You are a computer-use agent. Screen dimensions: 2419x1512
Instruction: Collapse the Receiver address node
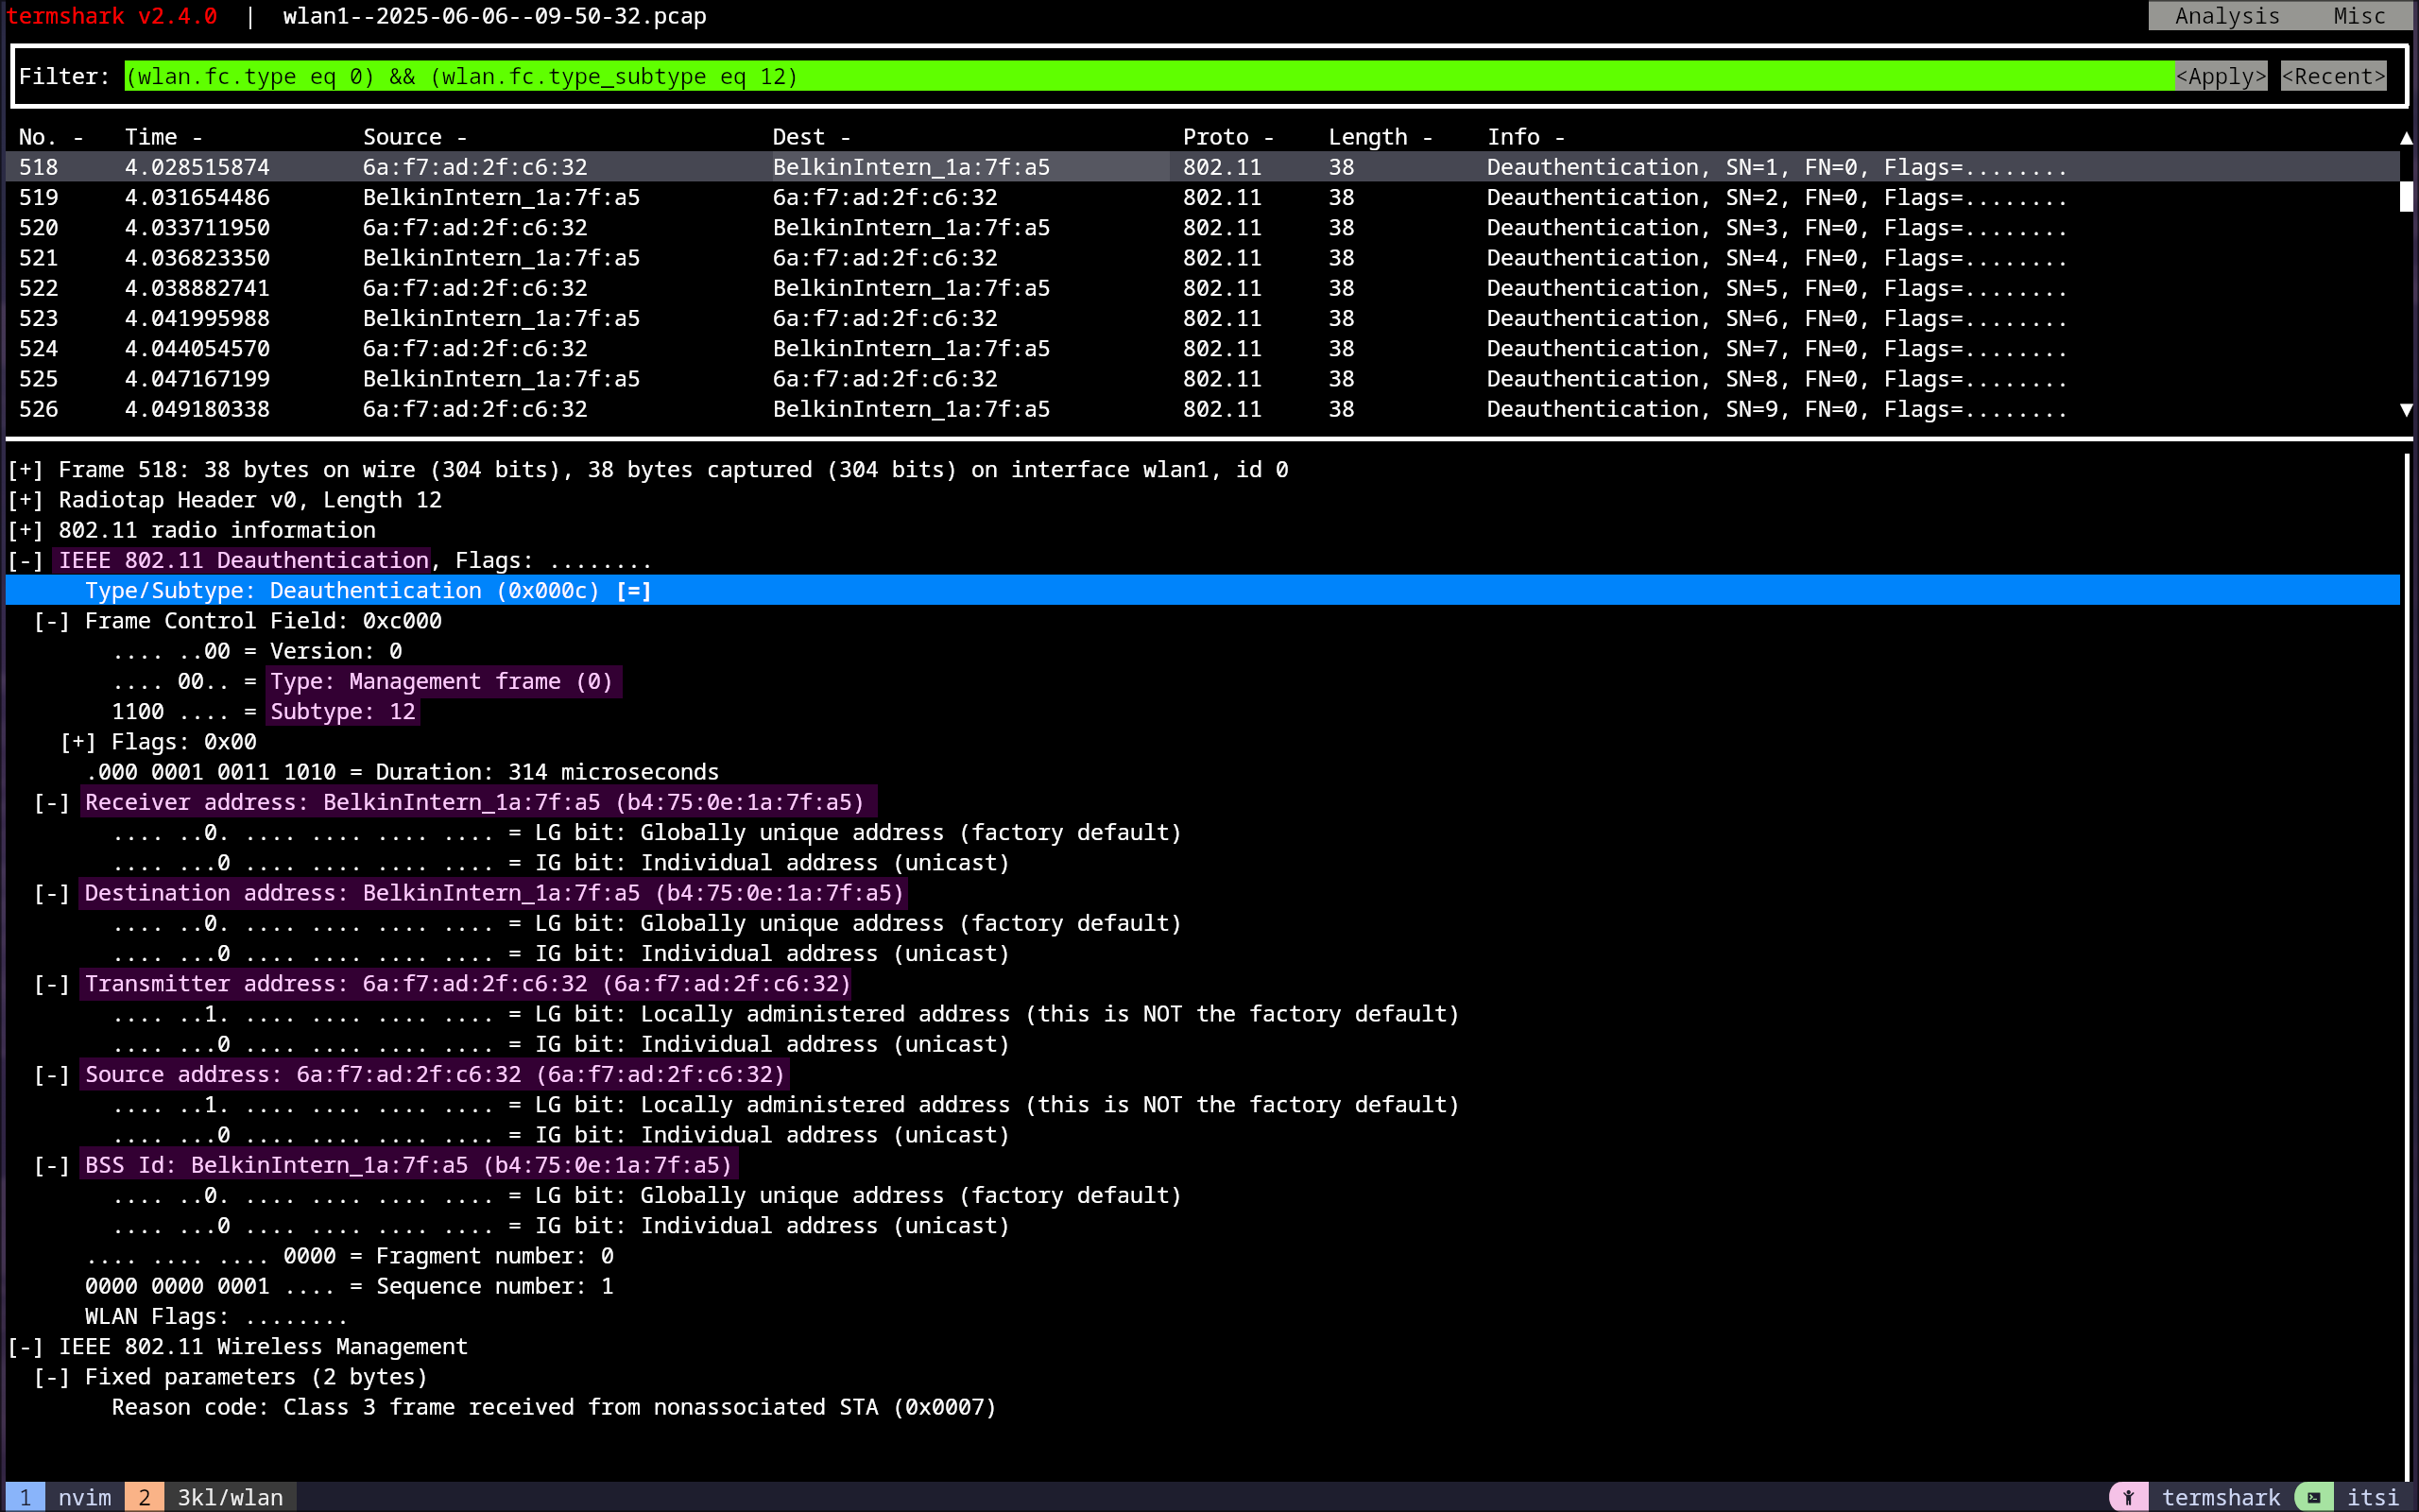[x=52, y=802]
